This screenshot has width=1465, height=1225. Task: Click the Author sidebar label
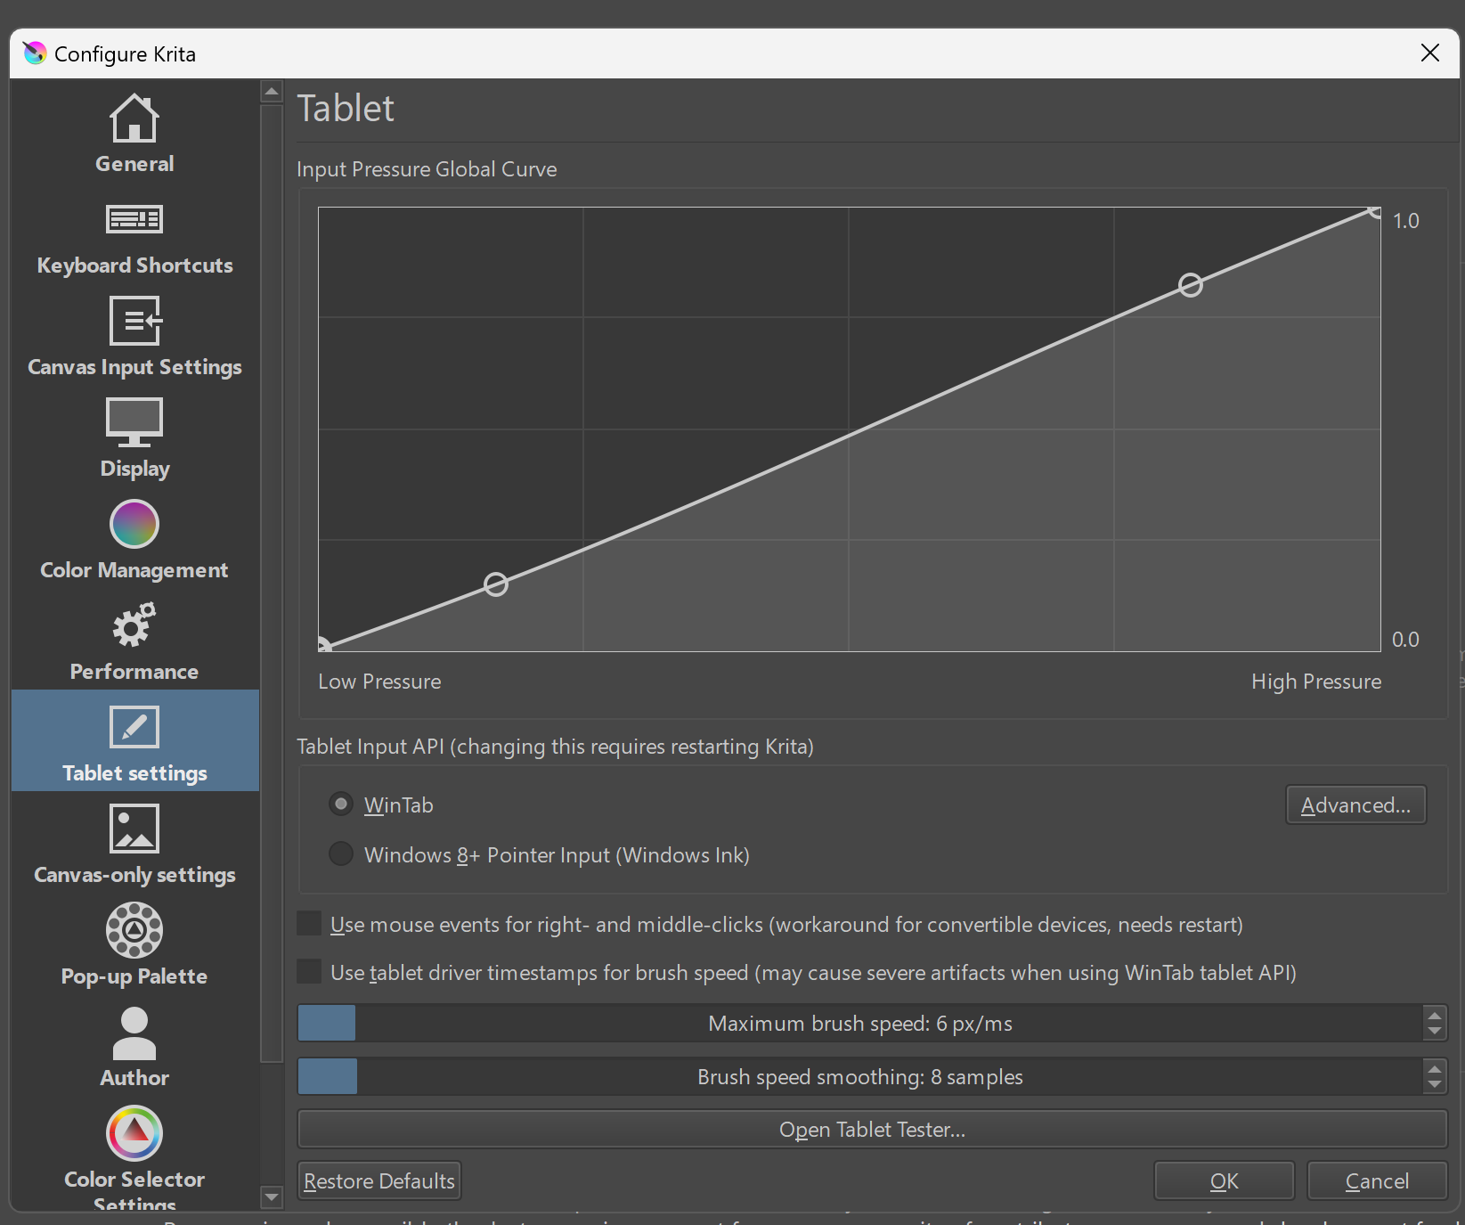point(134,1078)
